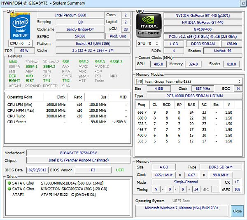Click the GIGABYTE B75M-D3V motherboard field
The height and width of the screenshot is (220, 247).
[79, 153]
